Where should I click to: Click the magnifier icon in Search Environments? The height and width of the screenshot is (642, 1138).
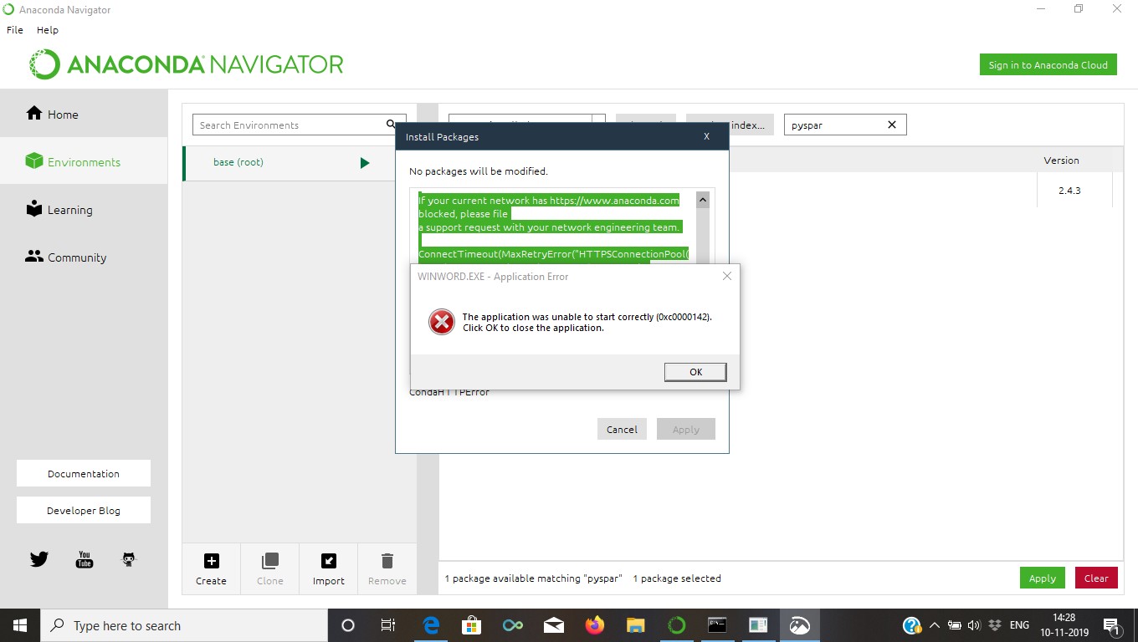(391, 125)
